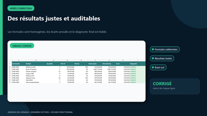Click cell CMD-2404
Screen dimensions: 207x116
coord(19,74)
